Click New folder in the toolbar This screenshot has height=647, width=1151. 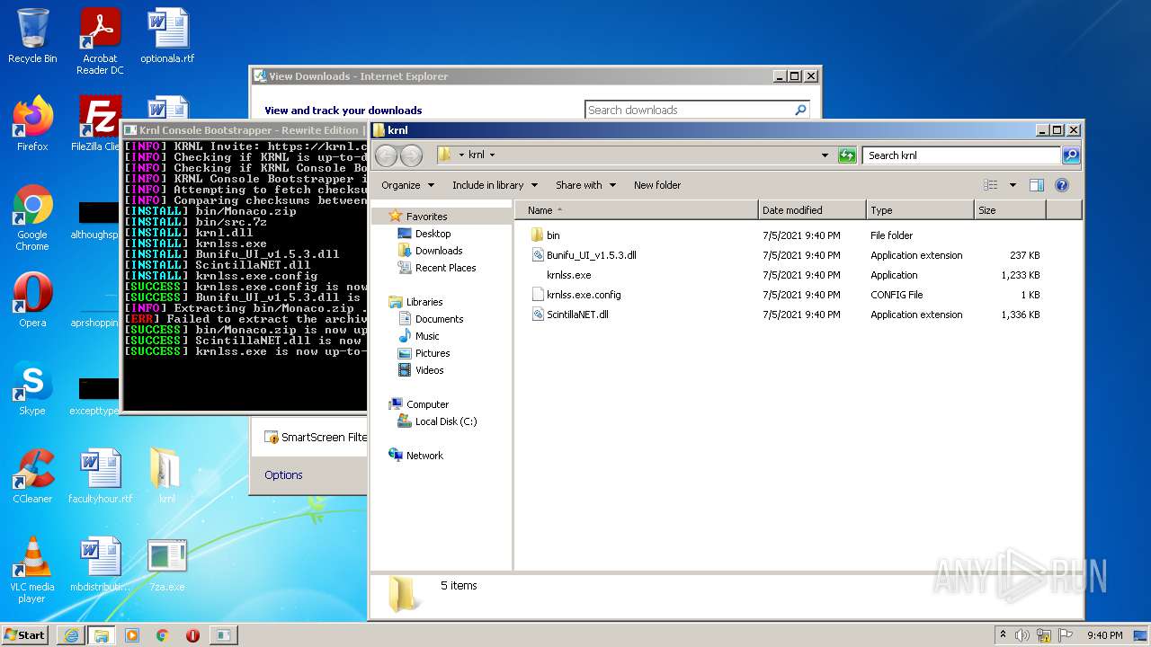click(x=657, y=185)
